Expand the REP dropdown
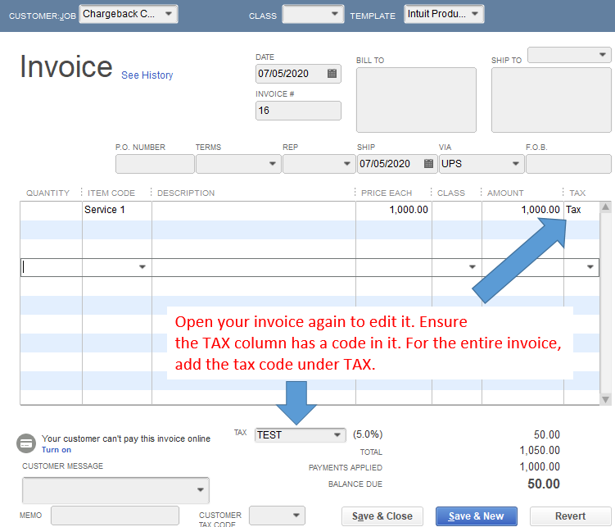 [346, 164]
